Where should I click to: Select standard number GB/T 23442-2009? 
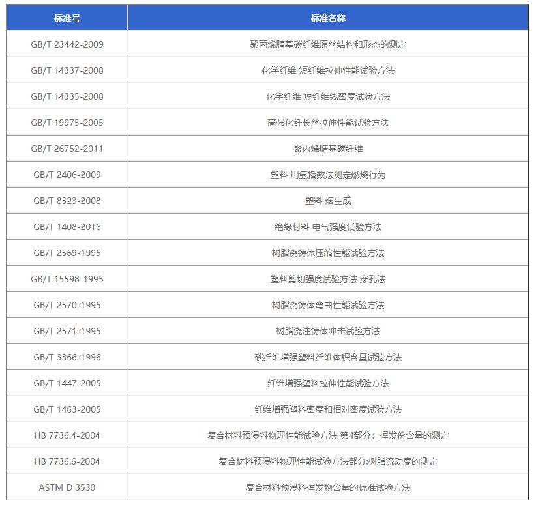point(67,44)
